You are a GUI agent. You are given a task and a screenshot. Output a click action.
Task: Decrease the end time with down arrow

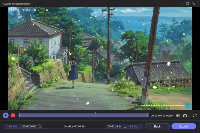125,127
